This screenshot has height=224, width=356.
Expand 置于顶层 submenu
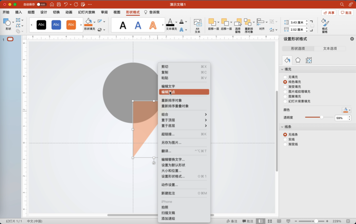(206, 120)
